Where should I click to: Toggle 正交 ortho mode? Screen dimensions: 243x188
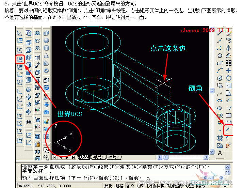pos(130,186)
